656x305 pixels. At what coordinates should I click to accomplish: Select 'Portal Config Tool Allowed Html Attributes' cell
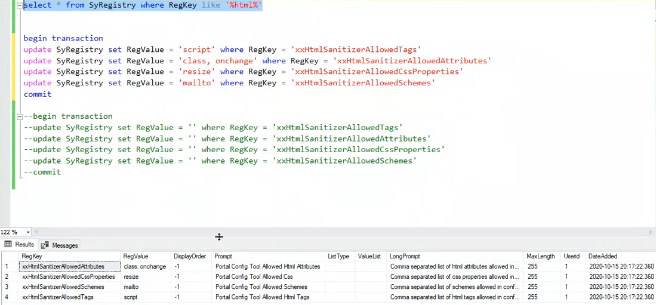(269, 266)
